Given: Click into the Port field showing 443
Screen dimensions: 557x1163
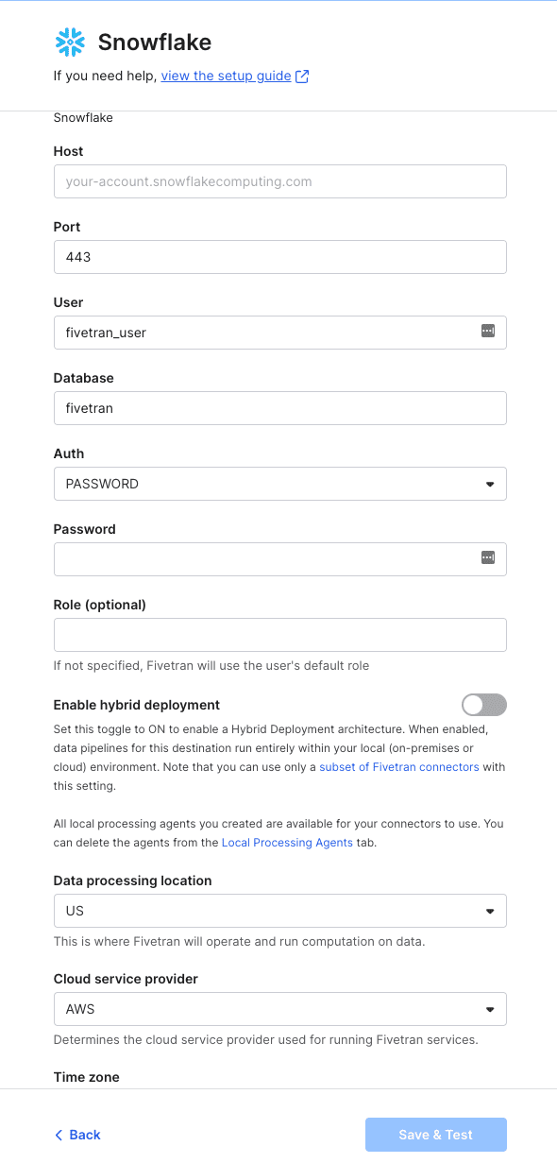Looking at the screenshot, I should (x=280, y=257).
